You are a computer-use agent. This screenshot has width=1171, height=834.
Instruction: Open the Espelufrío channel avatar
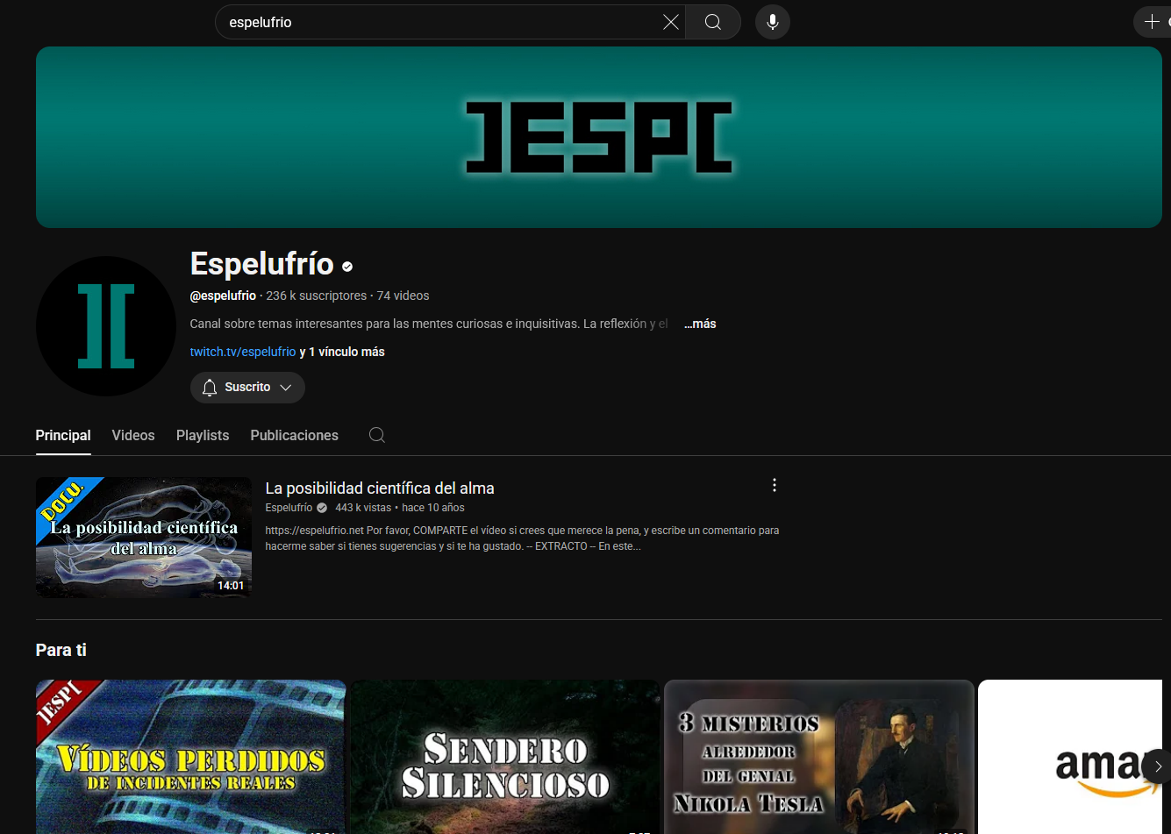106,326
